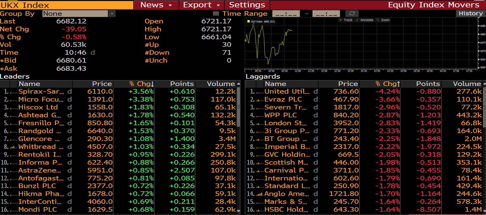Expand the News menu
The image size is (486, 215).
pos(156,5)
